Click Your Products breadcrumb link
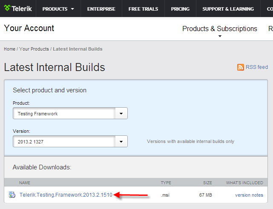This screenshot has width=273, height=209. 34,49
